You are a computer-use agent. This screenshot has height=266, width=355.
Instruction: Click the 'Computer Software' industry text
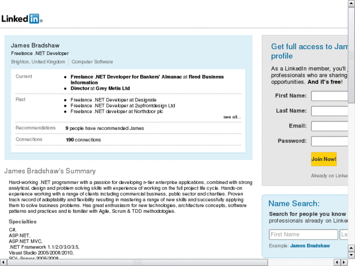(92, 62)
